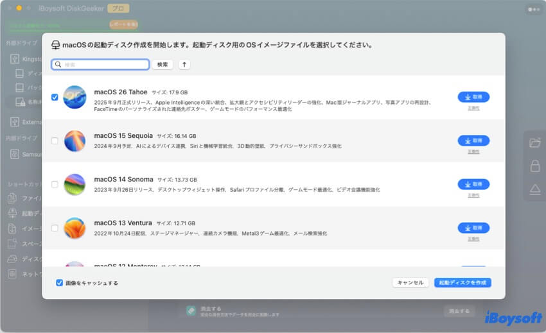Uncheck the macOS 26 Tahoe checkbox
The width and height of the screenshot is (546, 333).
[x=55, y=98]
